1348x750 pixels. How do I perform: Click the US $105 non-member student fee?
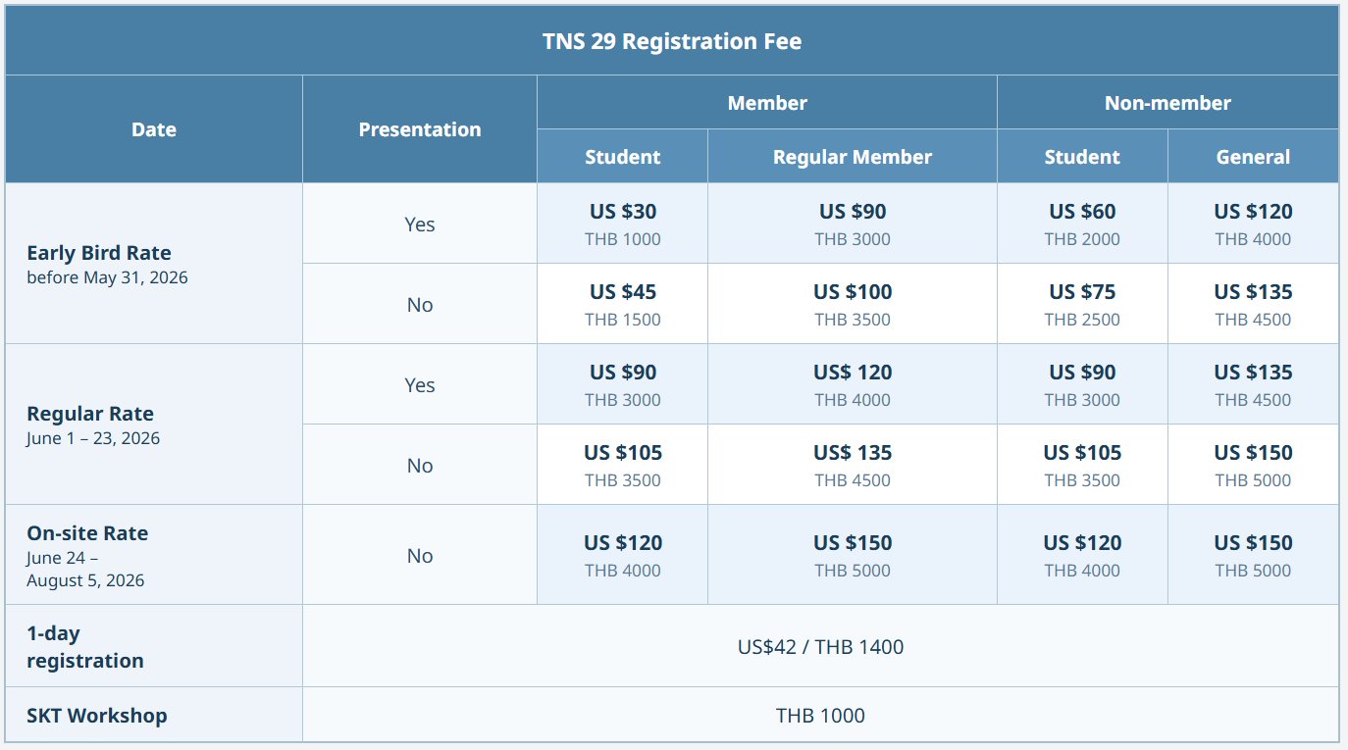[x=1082, y=453]
